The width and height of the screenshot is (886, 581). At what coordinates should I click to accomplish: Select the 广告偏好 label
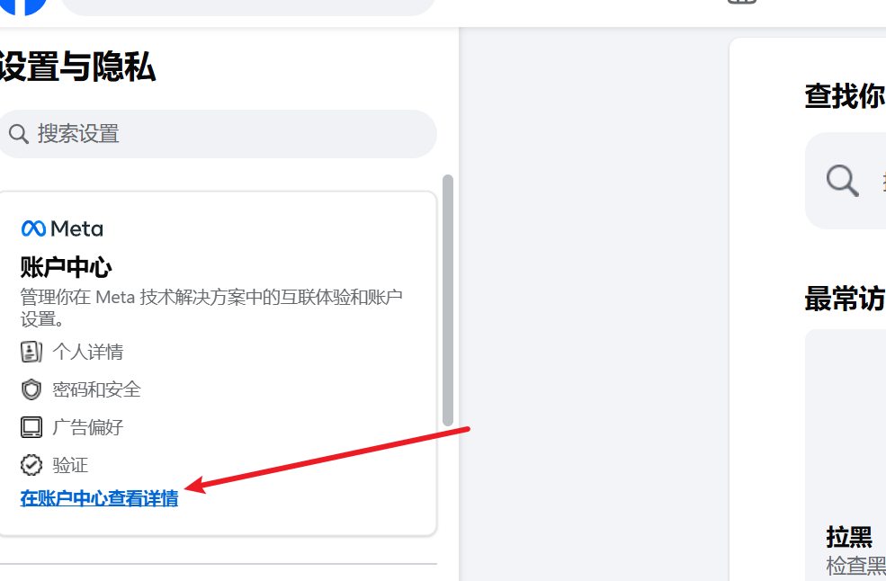click(87, 427)
